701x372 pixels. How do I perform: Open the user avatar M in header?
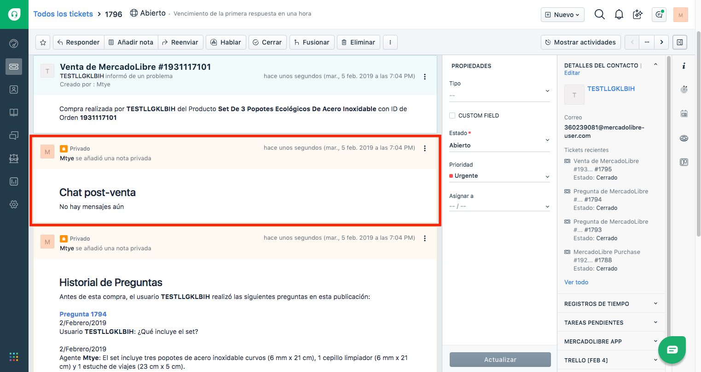pos(680,15)
